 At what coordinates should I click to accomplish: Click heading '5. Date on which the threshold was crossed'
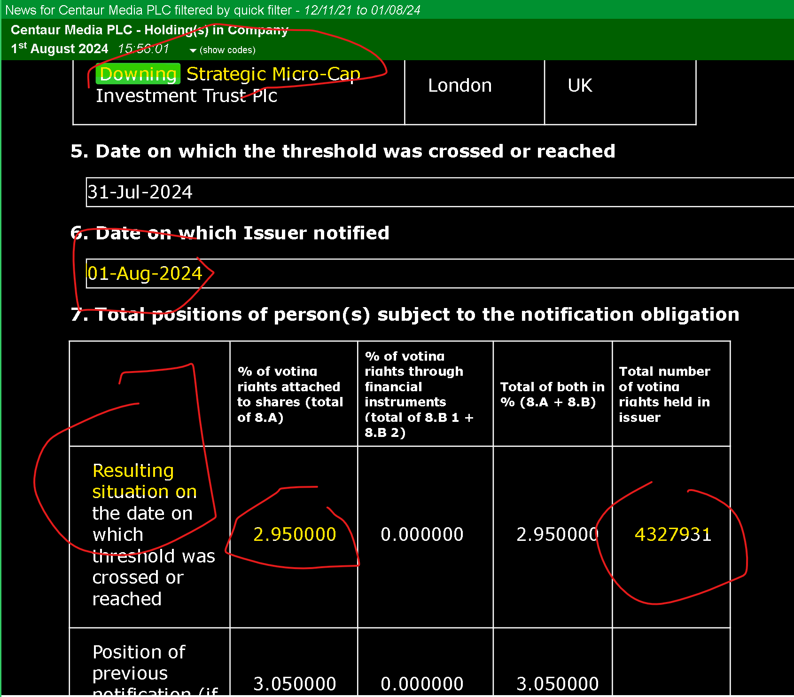pos(343,151)
